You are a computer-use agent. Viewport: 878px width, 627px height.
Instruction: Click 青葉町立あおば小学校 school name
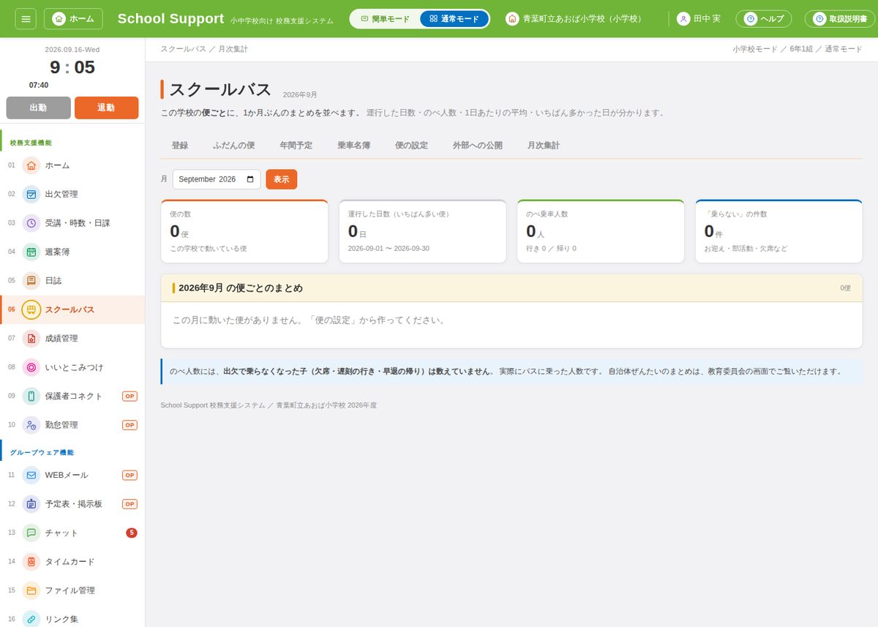[582, 18]
